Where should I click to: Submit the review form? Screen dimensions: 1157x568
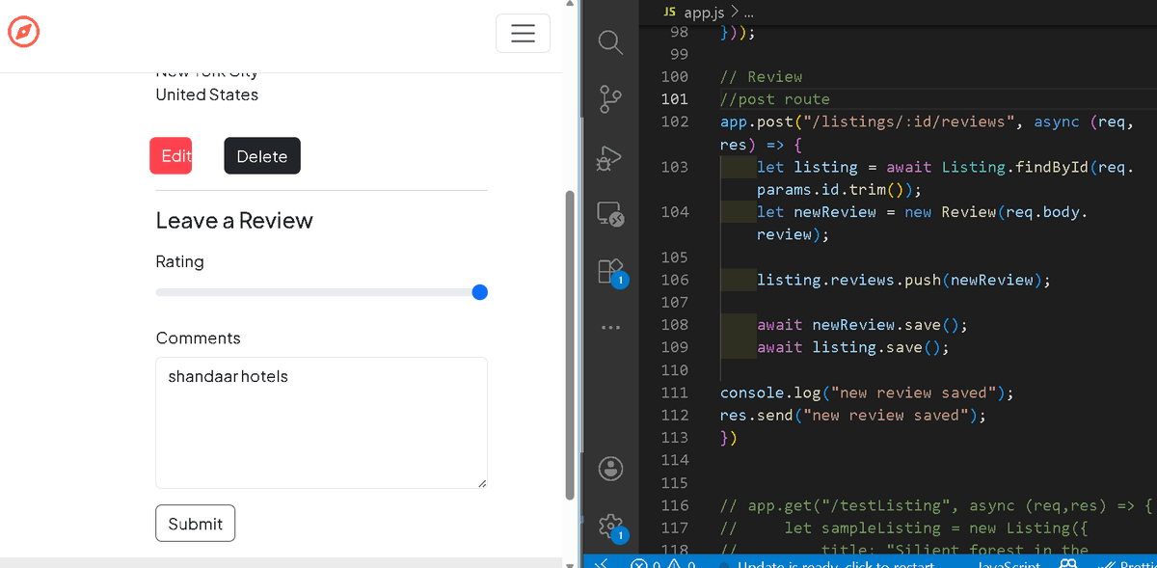point(195,524)
